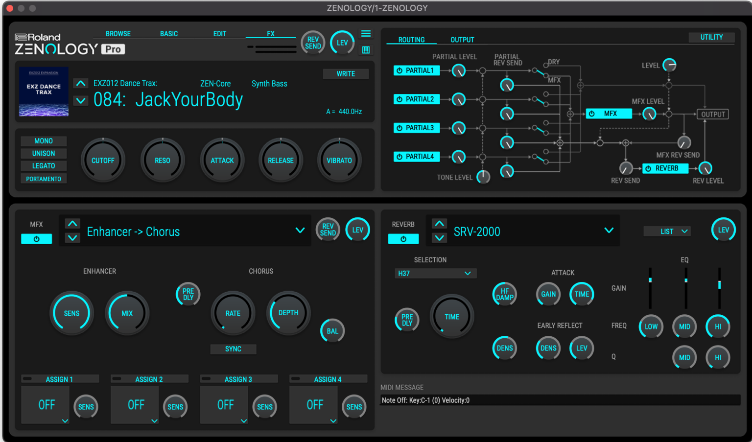Click the HF DAMP knob in the reverb section
The width and height of the screenshot is (752, 442).
[504, 294]
